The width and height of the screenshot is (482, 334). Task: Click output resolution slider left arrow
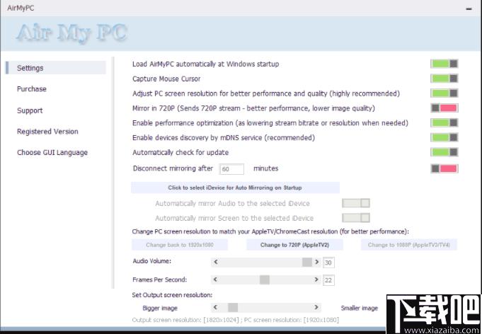216,307
